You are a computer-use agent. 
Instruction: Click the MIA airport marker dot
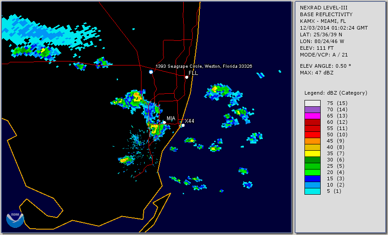pyautogui.click(x=164, y=122)
